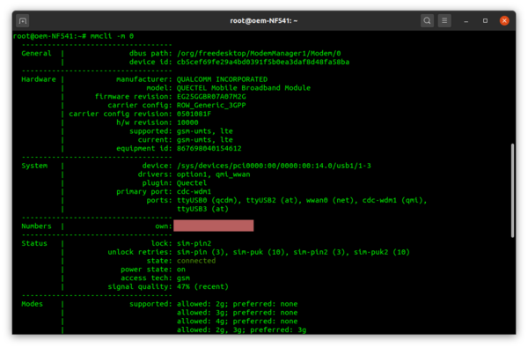Click primary port cdc-wdm1
Viewport: 528px width, 348px height.
pos(194,191)
